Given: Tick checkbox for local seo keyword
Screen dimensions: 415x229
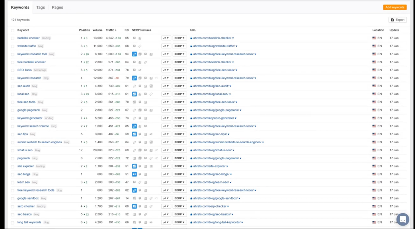Looking at the screenshot, I should pyautogui.click(x=12, y=94).
